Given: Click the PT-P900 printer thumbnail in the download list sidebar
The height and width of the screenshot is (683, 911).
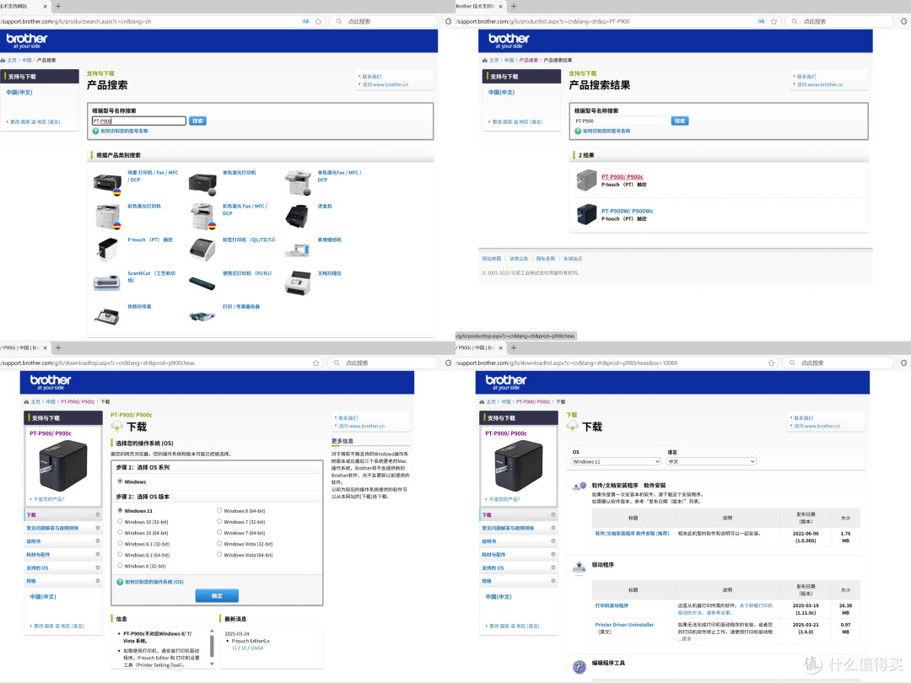Looking at the screenshot, I should click(519, 465).
